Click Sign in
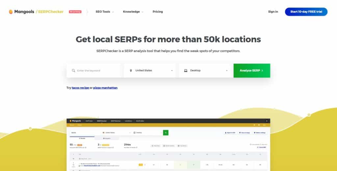337x171 pixels. click(x=273, y=12)
